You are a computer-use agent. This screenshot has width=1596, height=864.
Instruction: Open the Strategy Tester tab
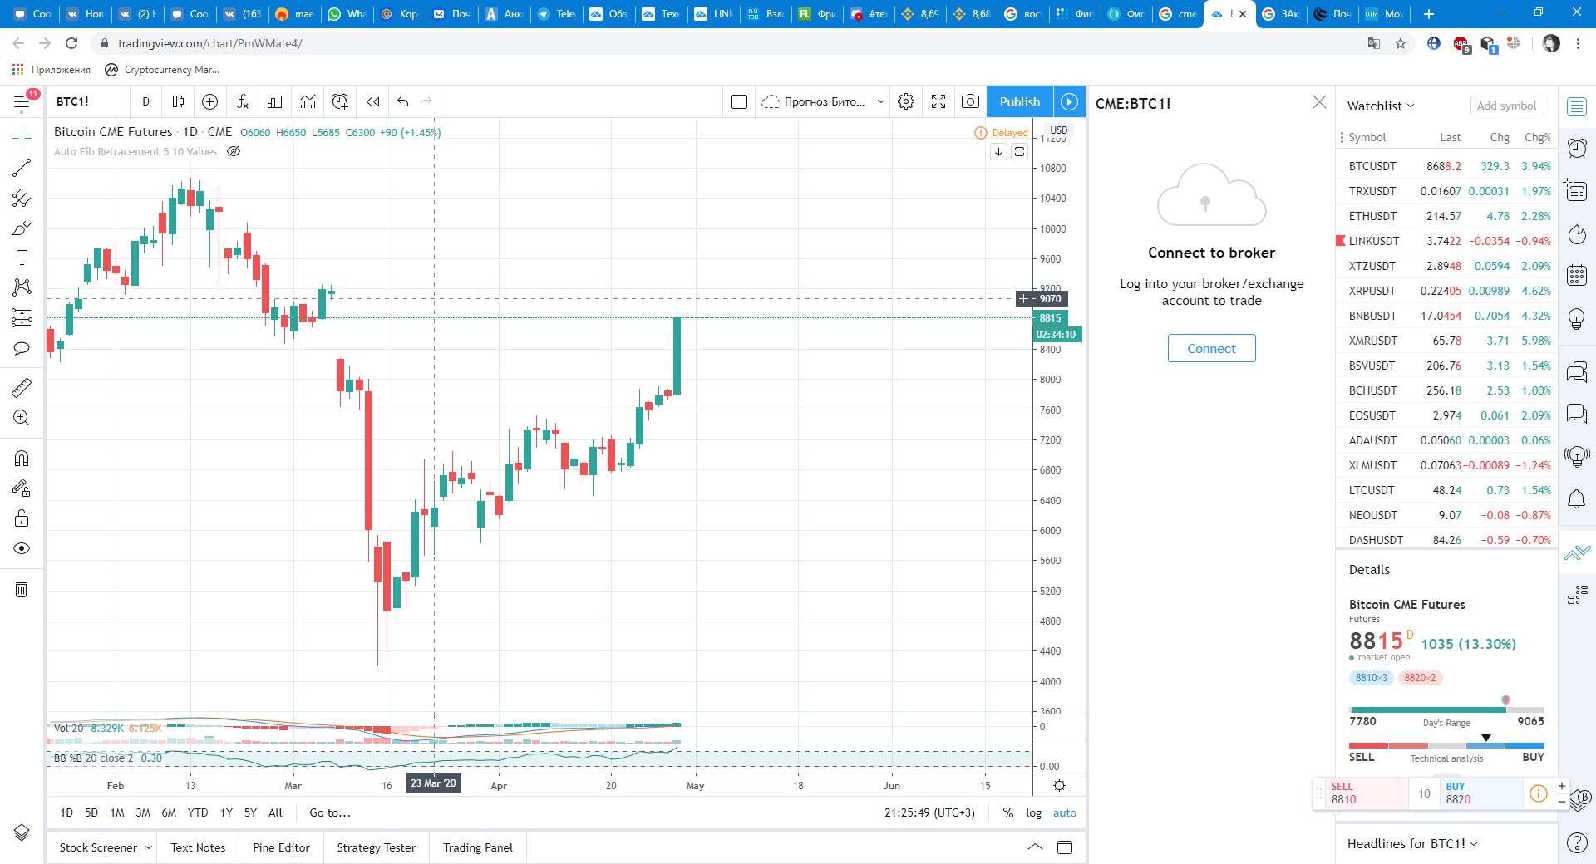376,847
